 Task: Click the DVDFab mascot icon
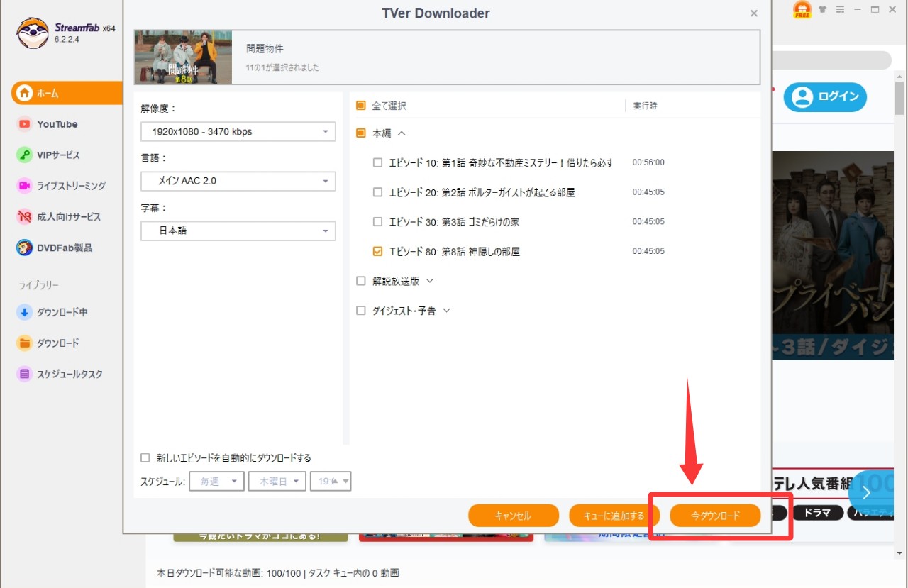pos(25,248)
